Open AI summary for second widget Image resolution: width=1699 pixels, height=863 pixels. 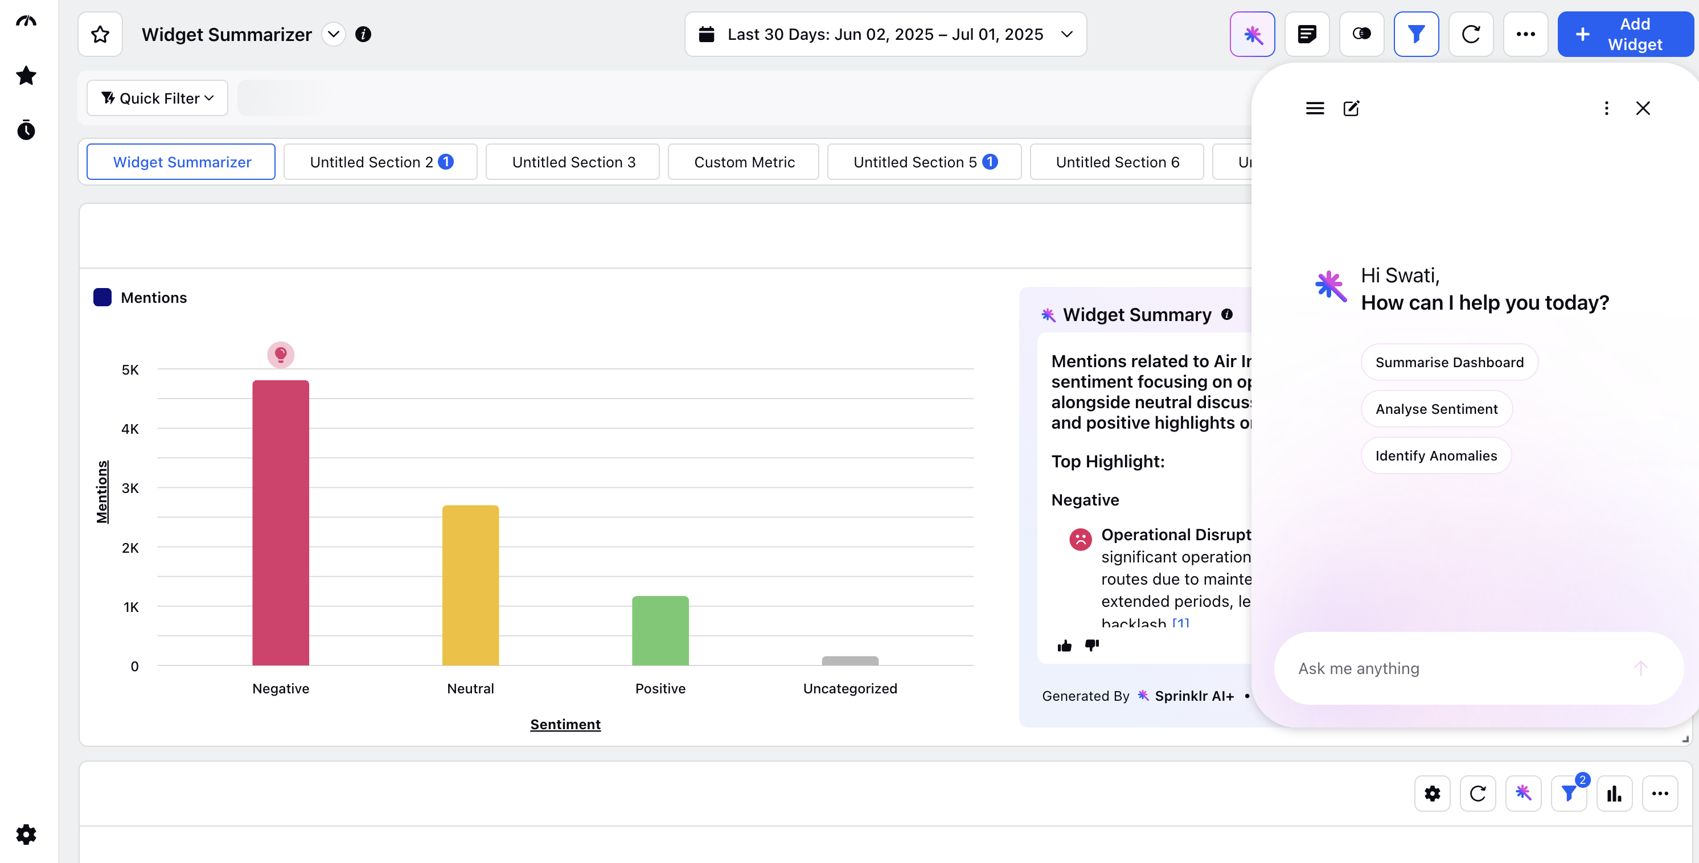tap(1523, 793)
